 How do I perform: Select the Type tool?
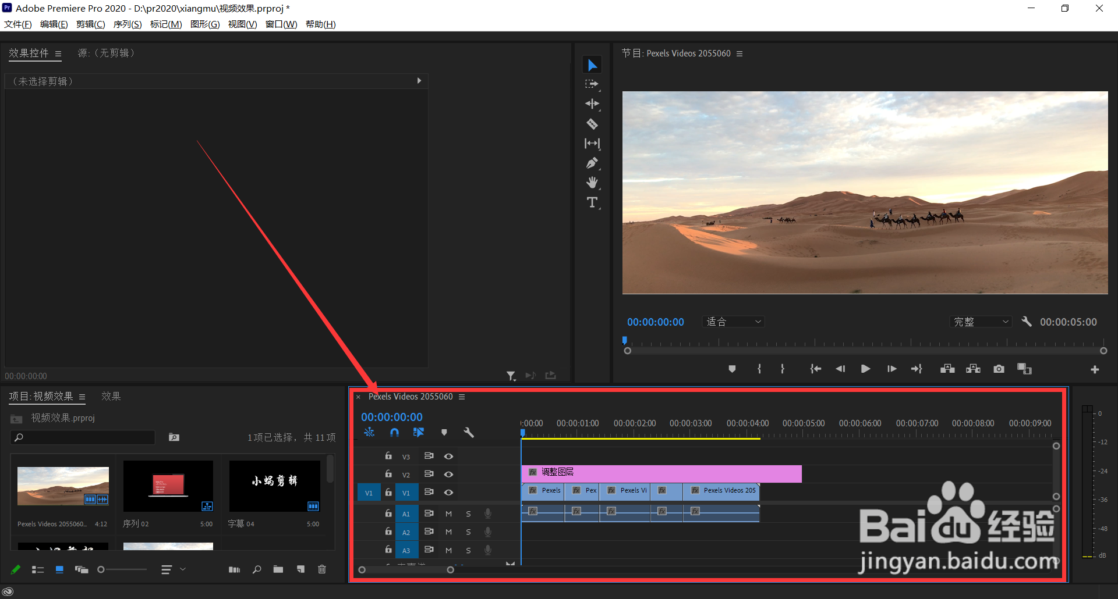[592, 202]
